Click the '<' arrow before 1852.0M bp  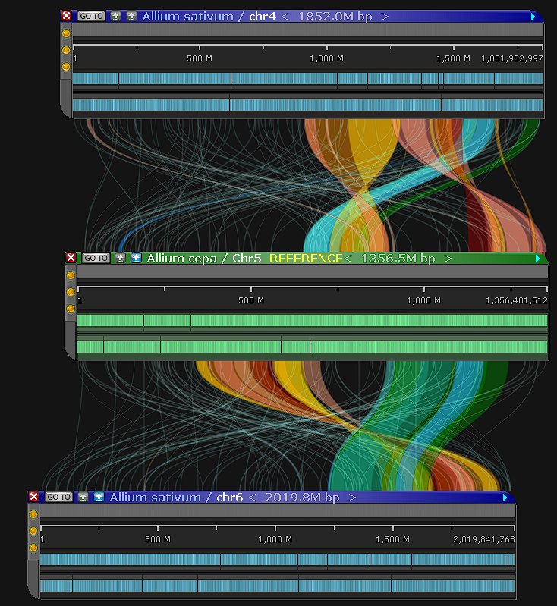coord(285,16)
